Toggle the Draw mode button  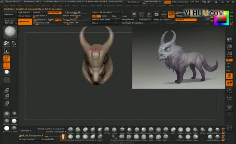[x=6, y=66]
